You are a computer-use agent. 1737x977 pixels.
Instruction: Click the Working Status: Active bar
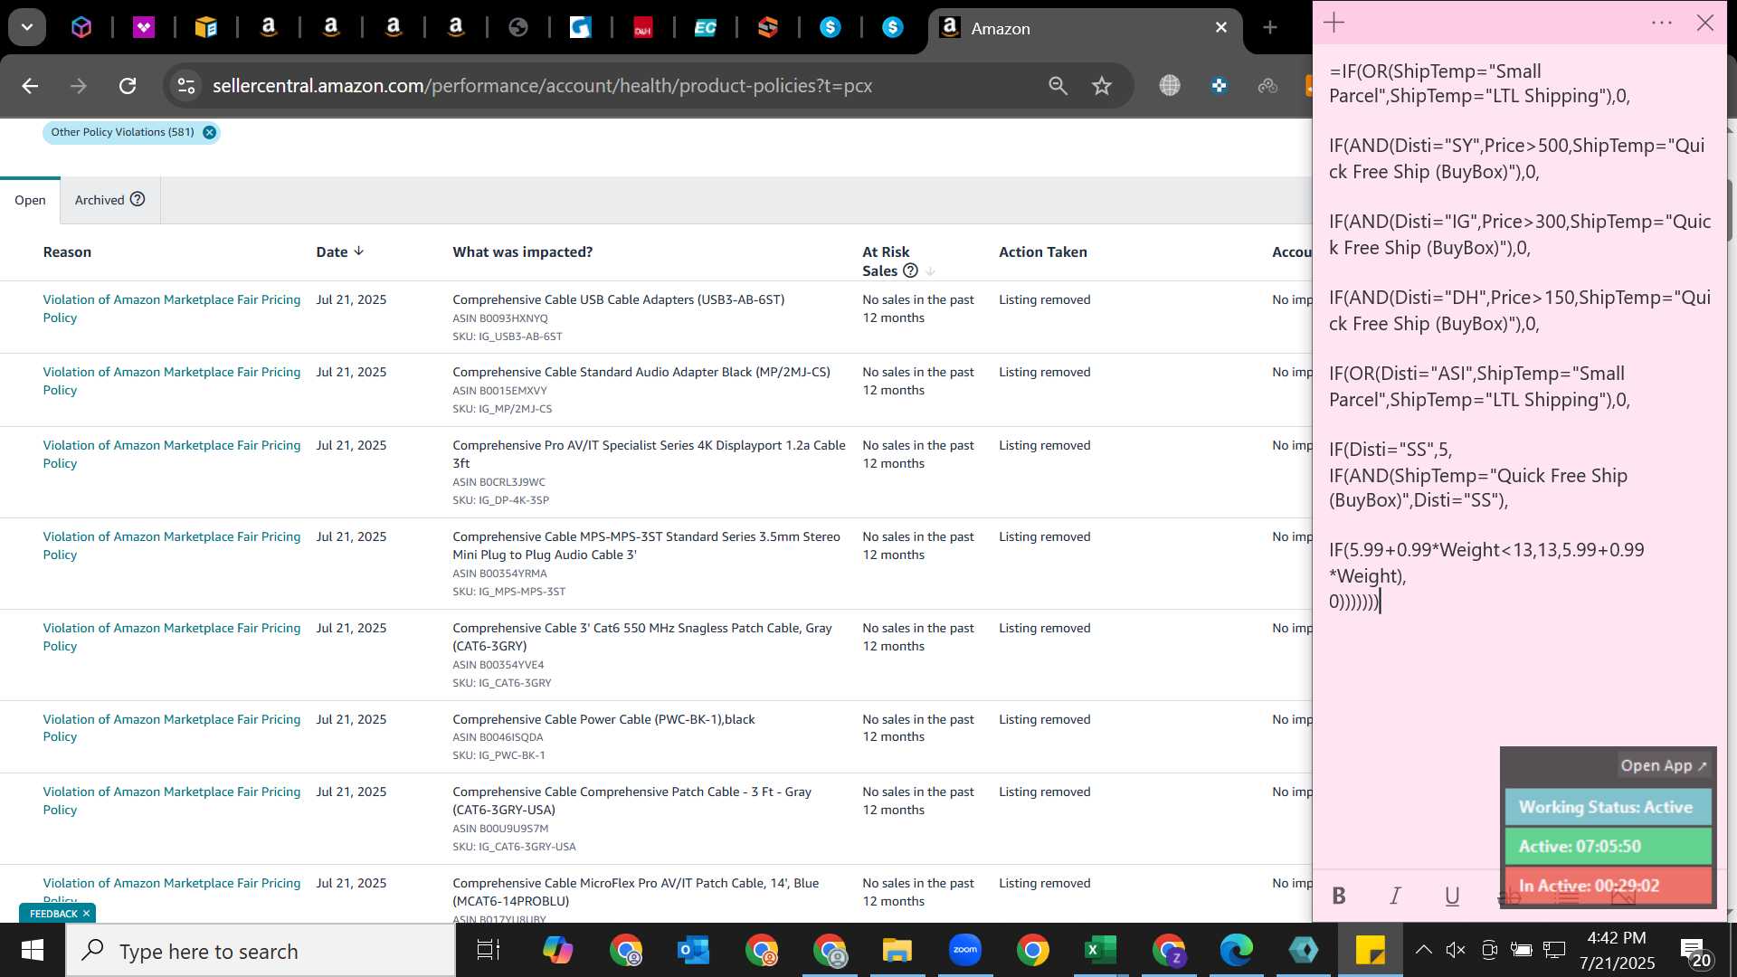tap(1608, 807)
